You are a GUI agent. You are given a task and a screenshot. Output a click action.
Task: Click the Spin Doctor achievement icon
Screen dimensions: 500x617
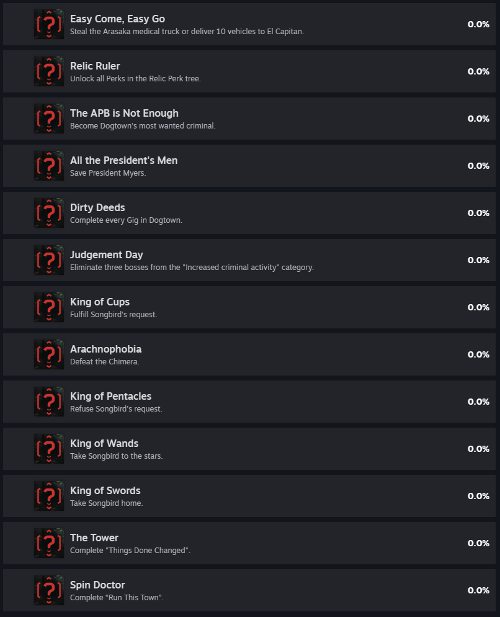(x=48, y=590)
